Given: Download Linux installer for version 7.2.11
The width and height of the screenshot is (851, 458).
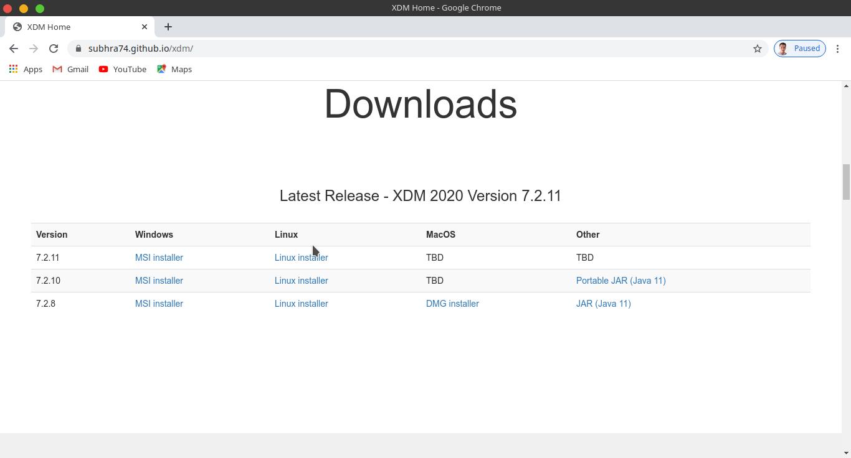Looking at the screenshot, I should pyautogui.click(x=301, y=258).
